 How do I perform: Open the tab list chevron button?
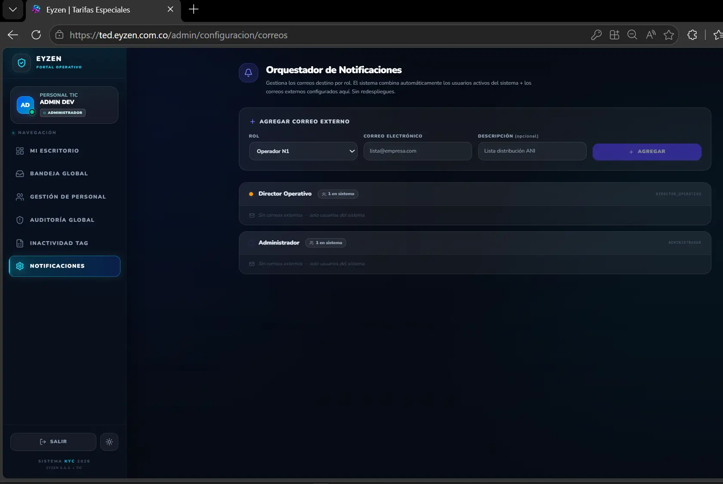click(13, 9)
